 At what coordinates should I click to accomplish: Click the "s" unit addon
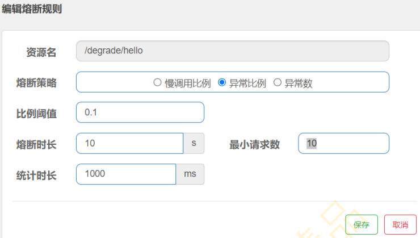click(x=194, y=143)
